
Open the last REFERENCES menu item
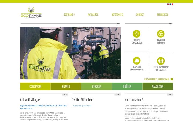point(163,15)
